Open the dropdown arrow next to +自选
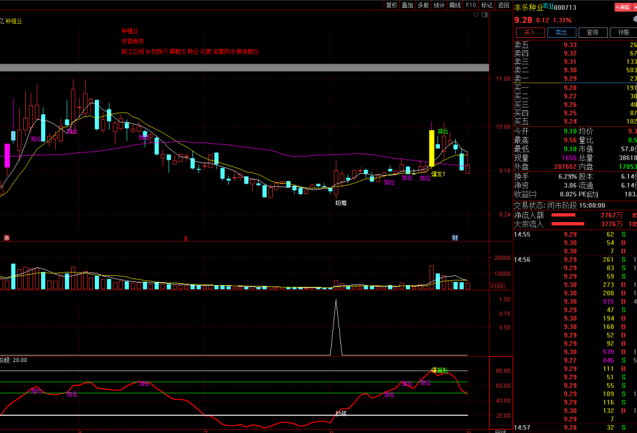Image resolution: width=637 pixels, height=433 pixels. [x=635, y=7]
